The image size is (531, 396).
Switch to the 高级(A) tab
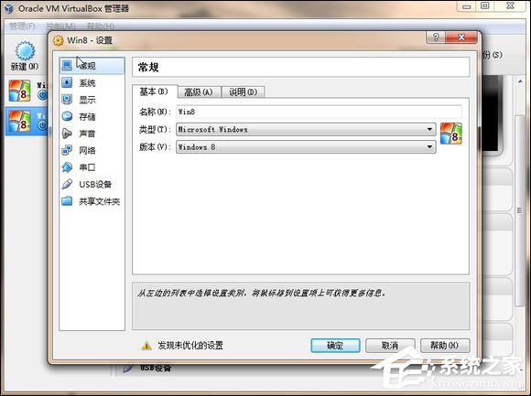(199, 92)
